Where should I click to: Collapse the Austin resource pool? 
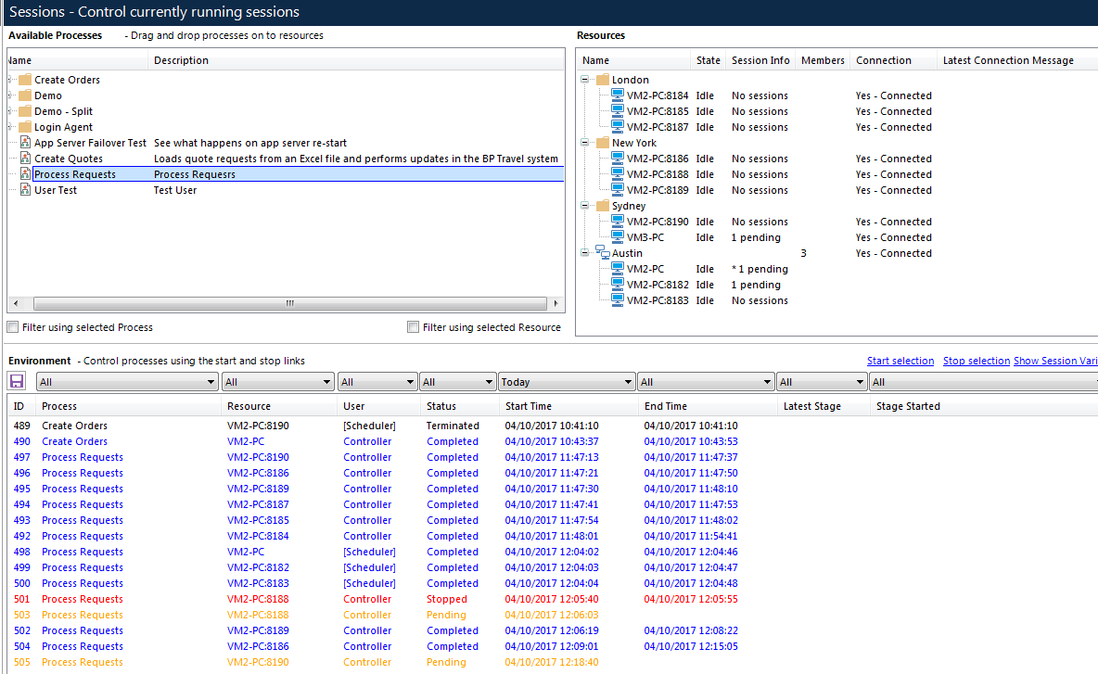tap(585, 253)
